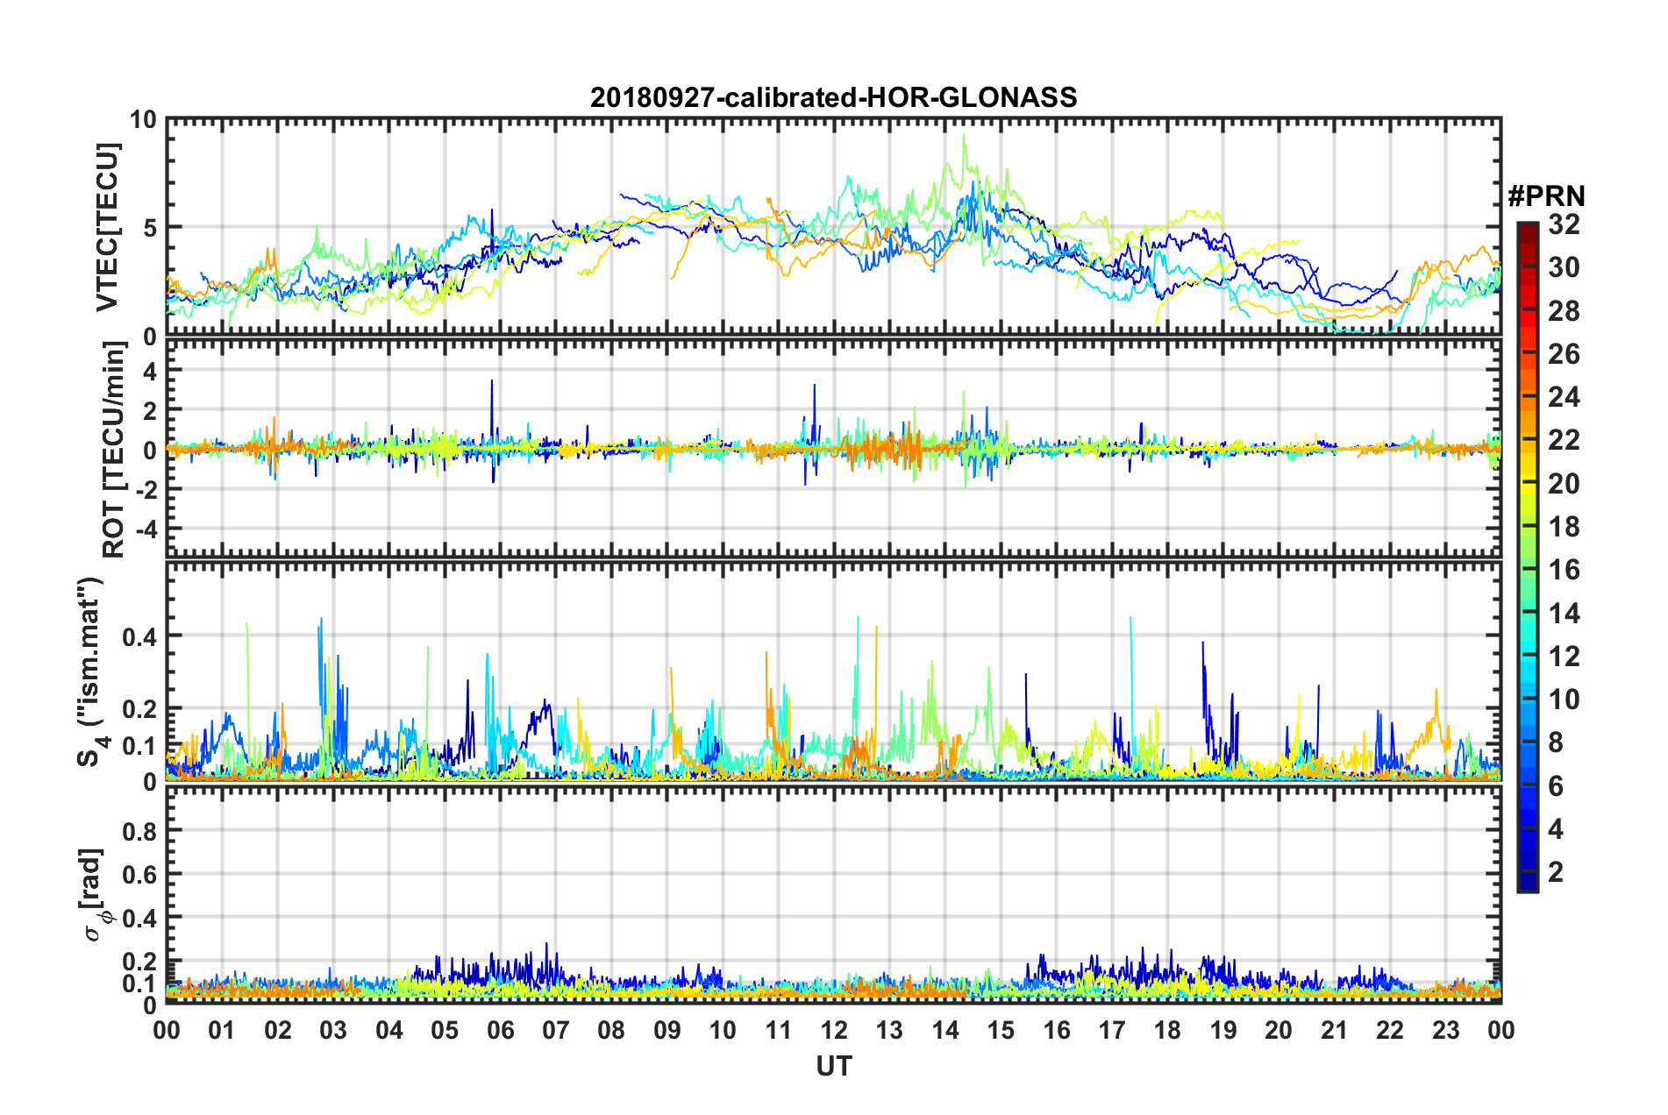This screenshot has width=1668, height=1115.
Task: Click the VTEC axis top tick label 10
Action: coord(142,119)
